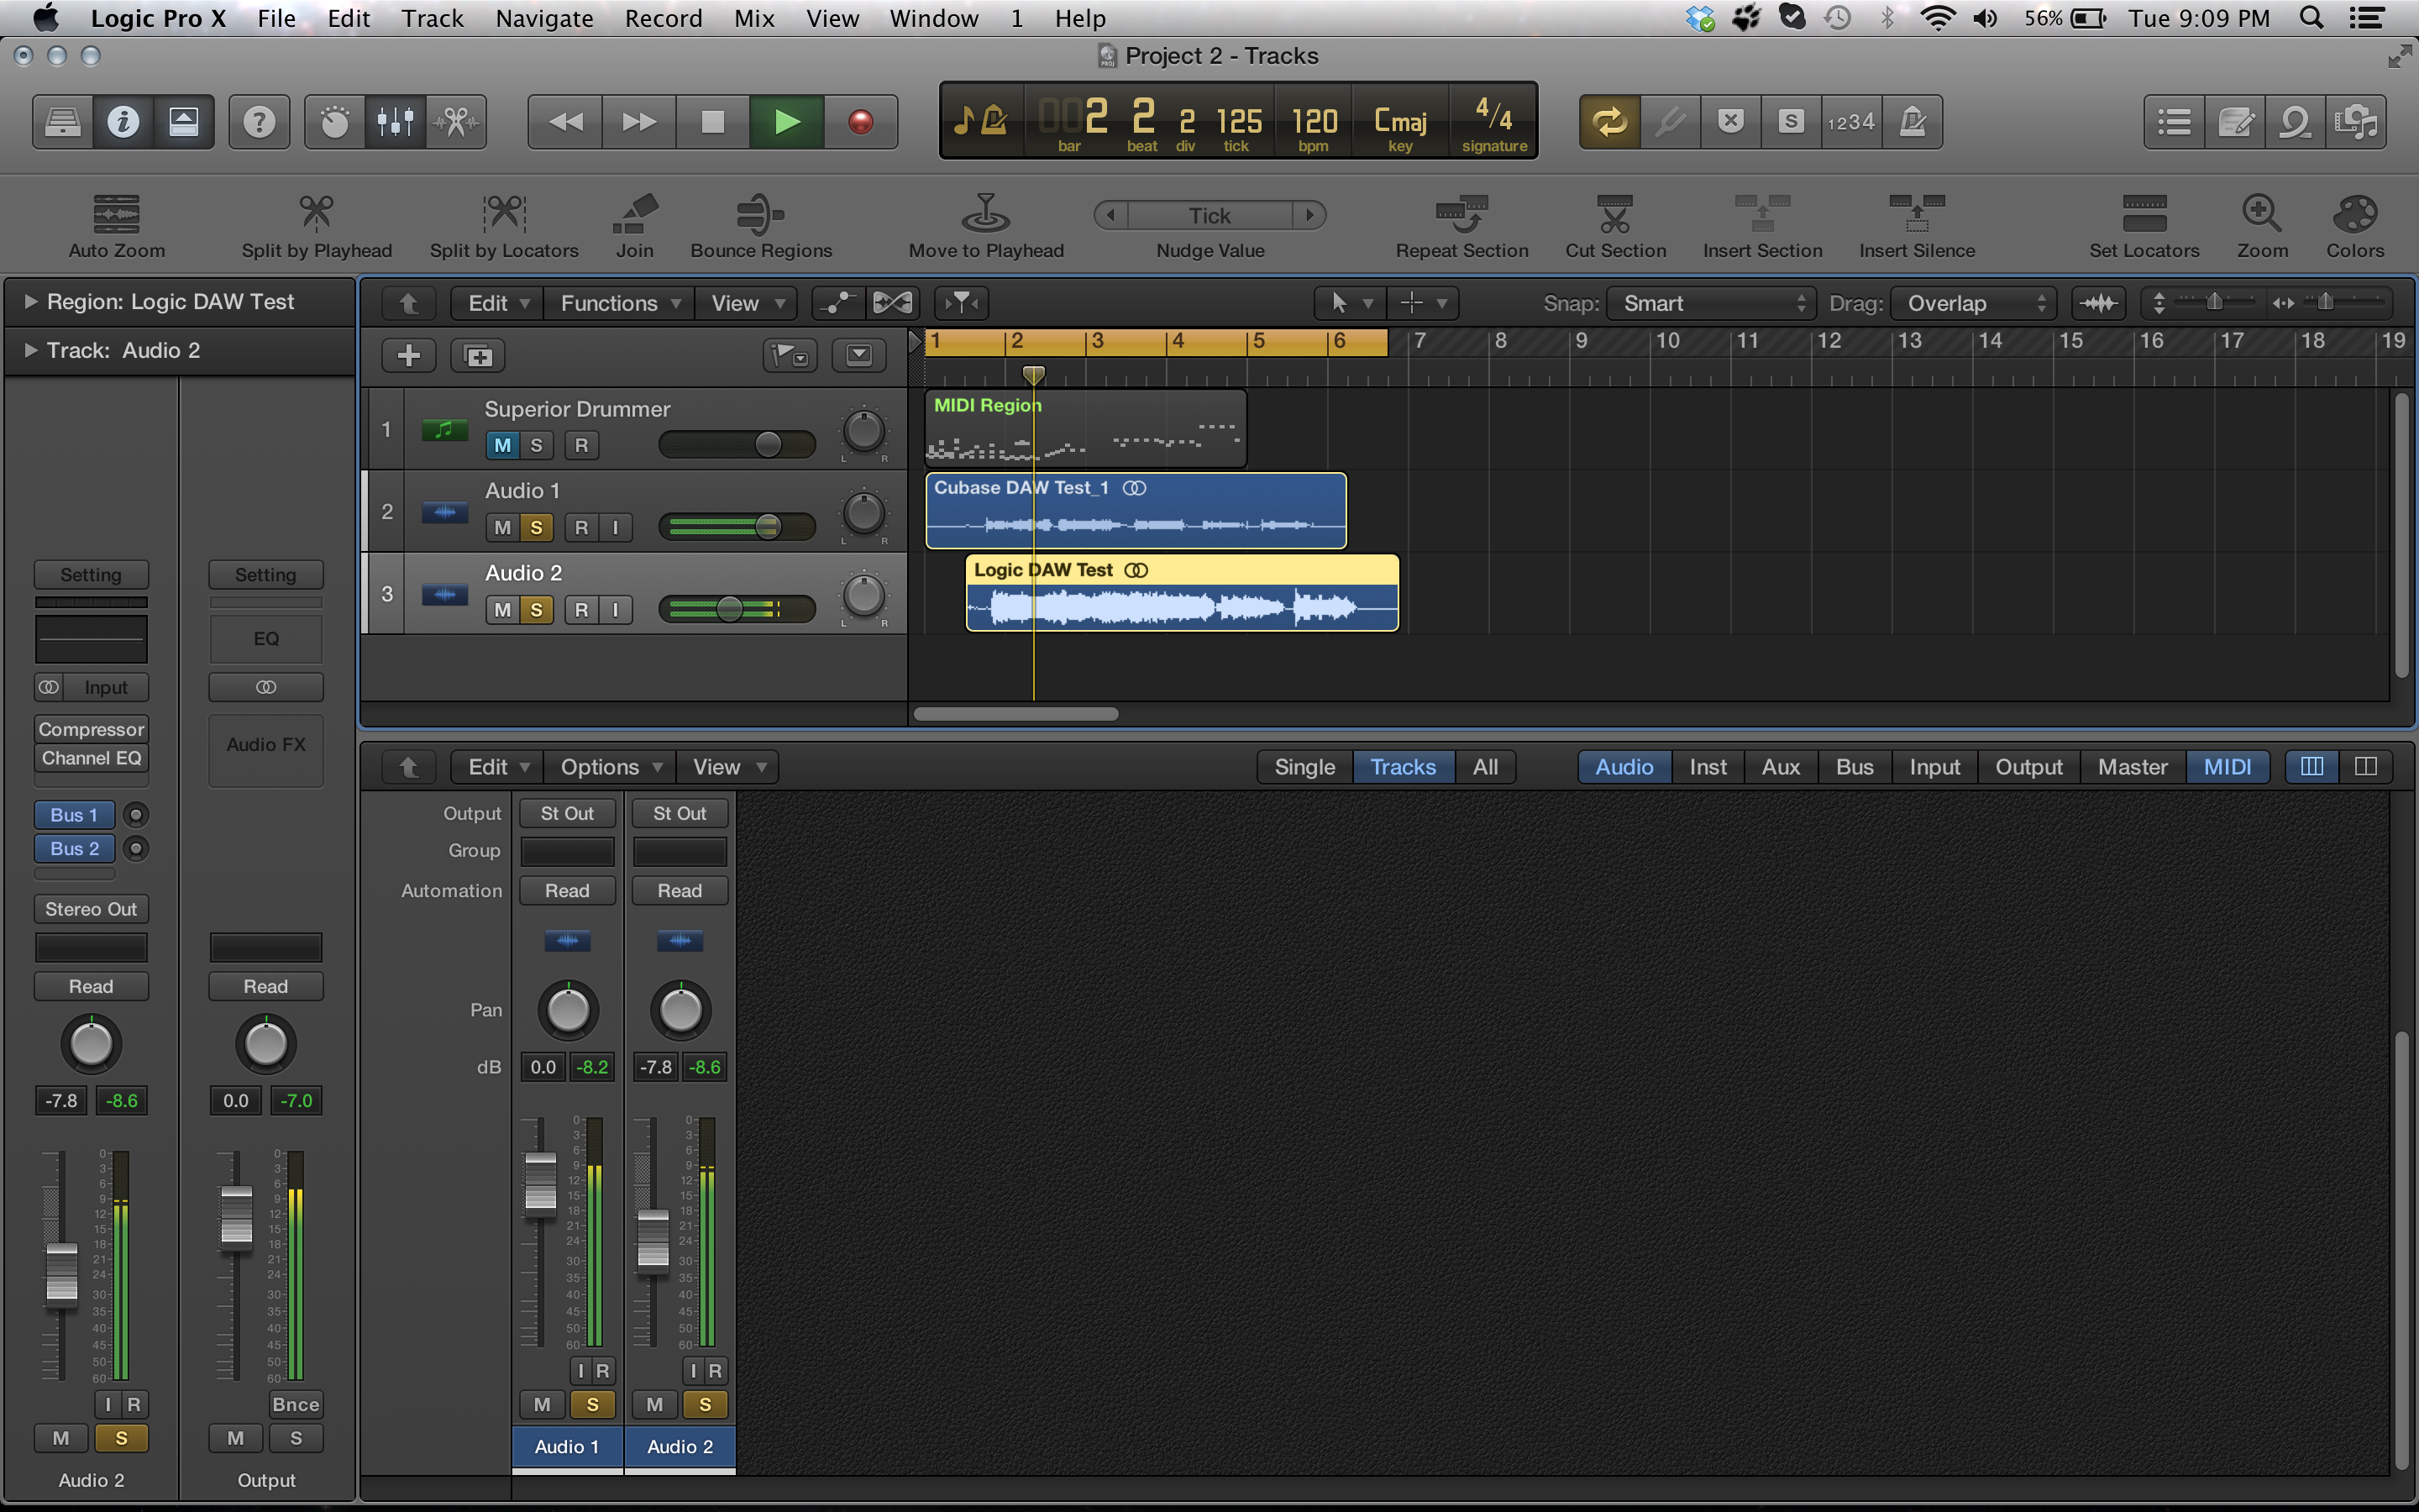
Task: Toggle the Flex show/hide button
Action: click(892, 303)
